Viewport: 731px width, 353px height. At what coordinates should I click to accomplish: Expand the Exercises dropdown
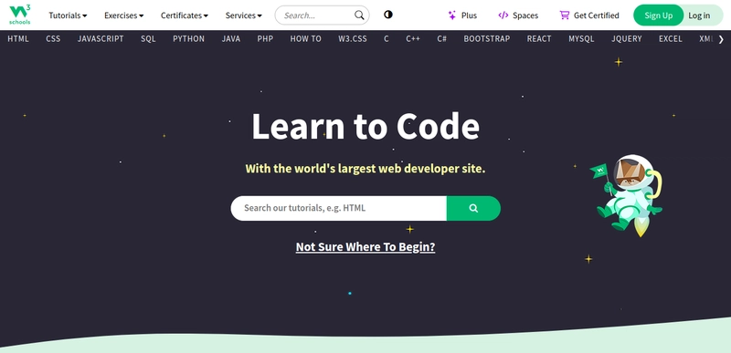[x=123, y=16]
